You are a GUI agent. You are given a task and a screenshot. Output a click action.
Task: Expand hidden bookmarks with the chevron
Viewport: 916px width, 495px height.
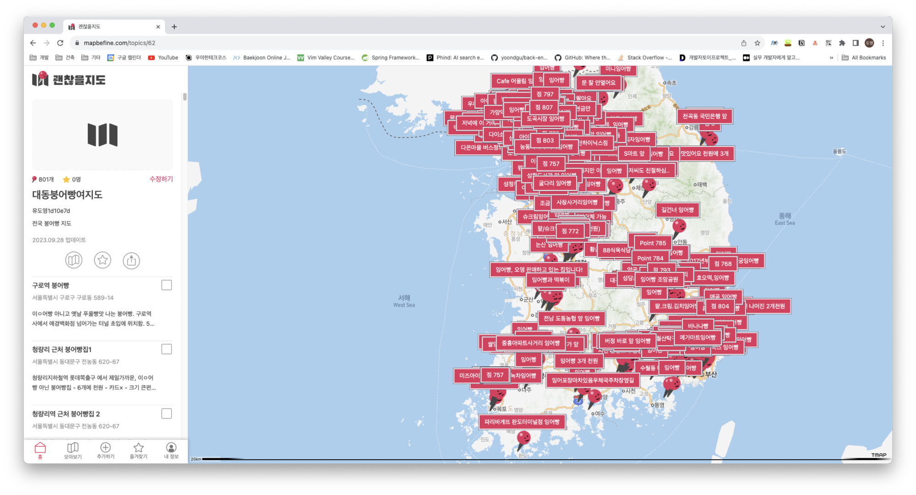tap(831, 58)
